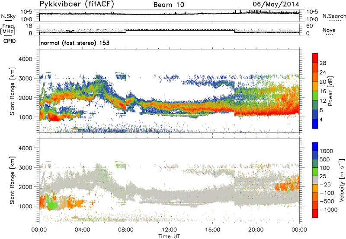
Task: Pick the top blue 1000 velocity colorbar segment
Action: point(315,147)
